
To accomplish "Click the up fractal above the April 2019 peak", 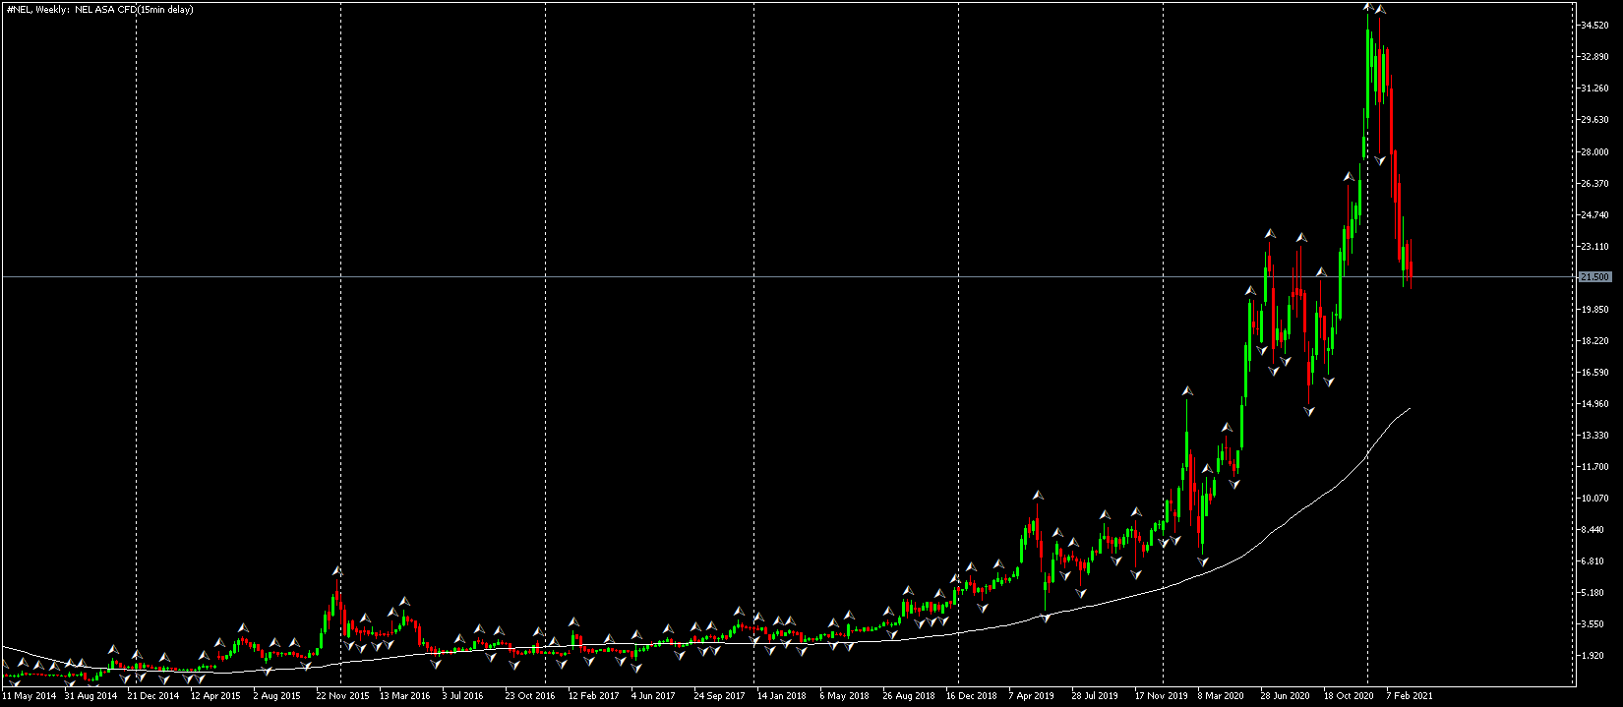I will pos(1037,495).
